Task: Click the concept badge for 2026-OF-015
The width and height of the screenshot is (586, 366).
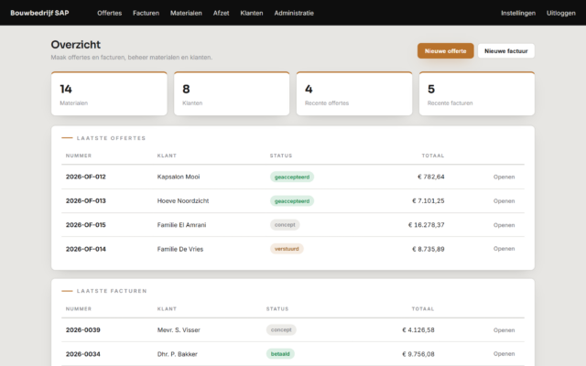Action: pos(285,225)
